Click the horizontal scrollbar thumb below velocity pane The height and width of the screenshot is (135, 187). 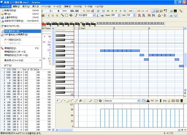[66, 130]
